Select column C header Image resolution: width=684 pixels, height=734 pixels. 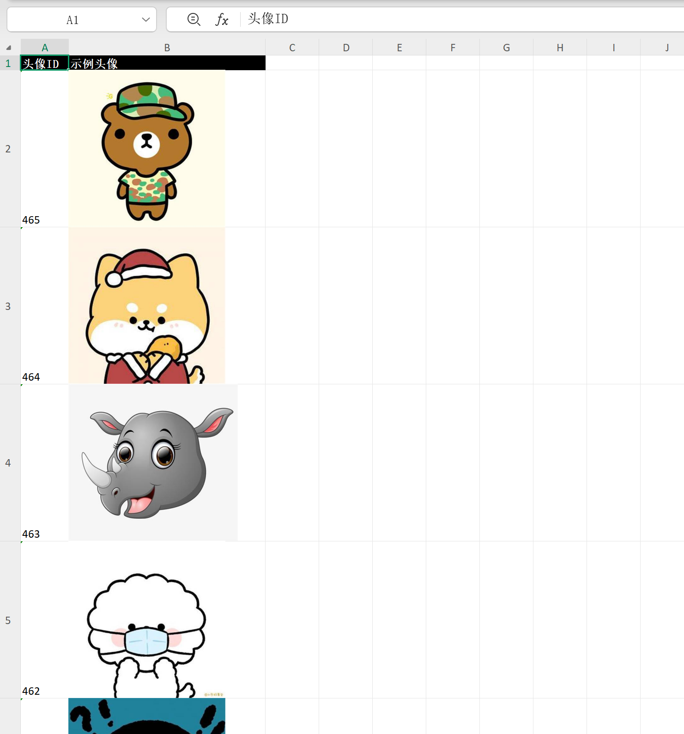point(292,48)
